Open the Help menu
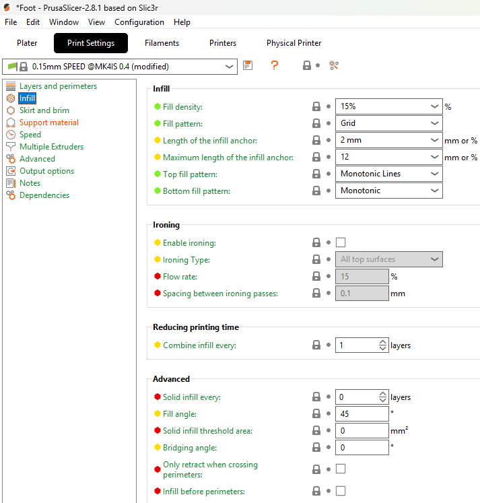This screenshot has width=480, height=503. click(x=182, y=22)
